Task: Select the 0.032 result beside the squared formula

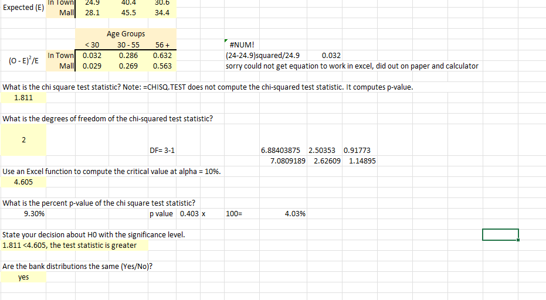Action: point(331,55)
